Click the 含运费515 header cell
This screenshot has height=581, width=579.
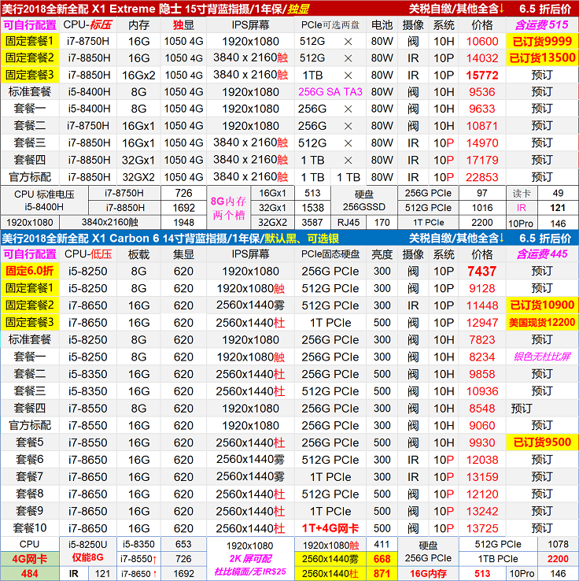[x=541, y=24]
